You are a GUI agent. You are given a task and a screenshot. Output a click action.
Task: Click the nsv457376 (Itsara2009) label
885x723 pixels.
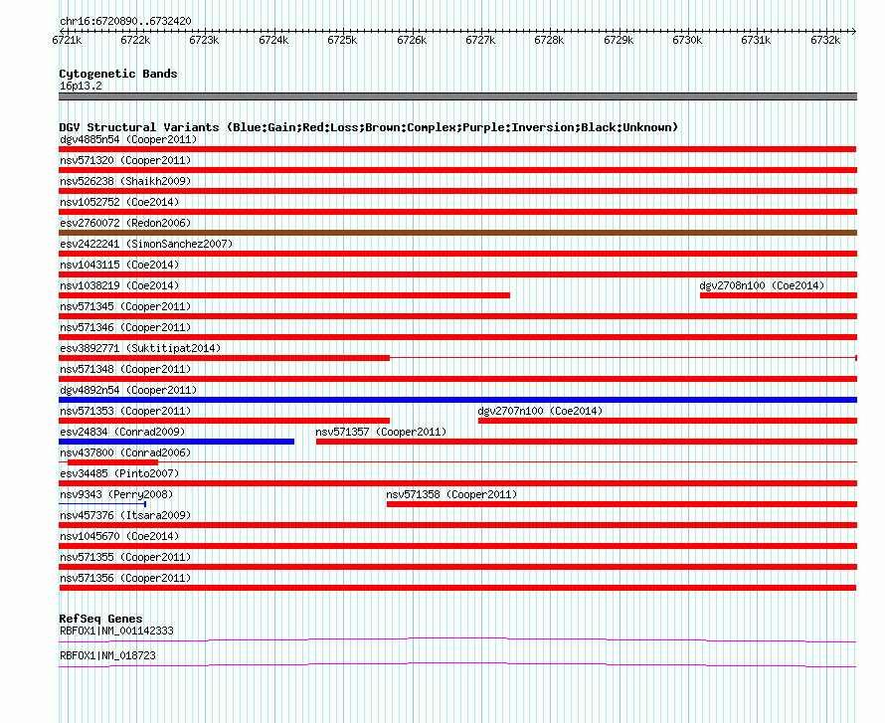click(125, 515)
